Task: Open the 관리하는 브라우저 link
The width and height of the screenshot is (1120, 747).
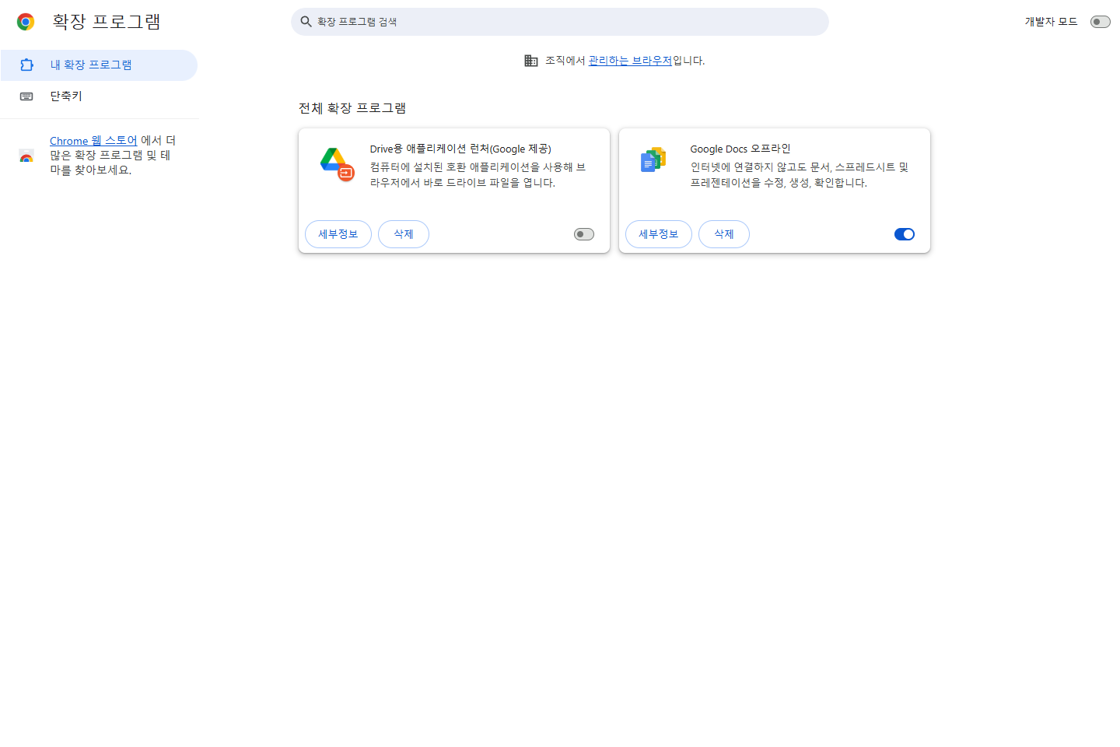Action: [x=630, y=61]
